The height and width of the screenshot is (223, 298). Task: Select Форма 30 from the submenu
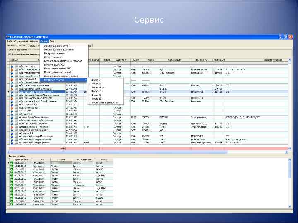click(96, 91)
